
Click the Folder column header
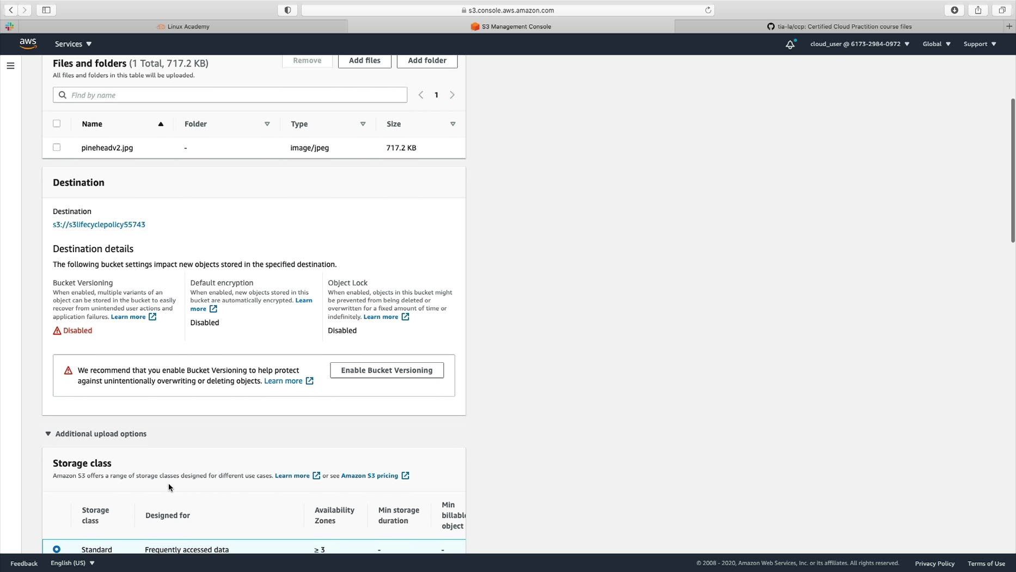195,124
